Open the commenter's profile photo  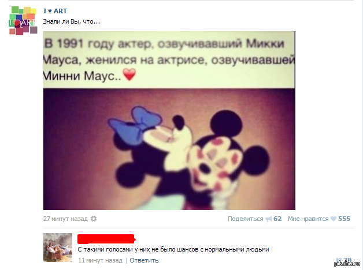(x=58, y=247)
